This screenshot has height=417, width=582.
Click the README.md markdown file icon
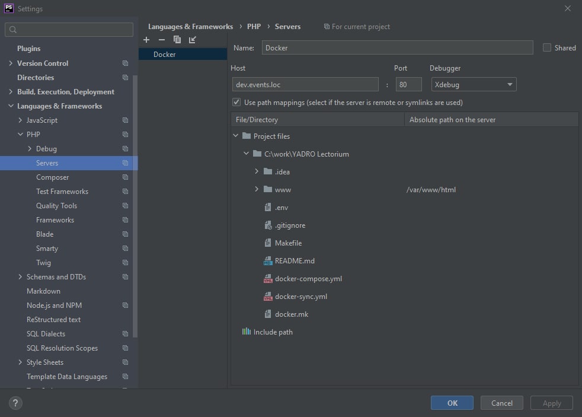point(268,261)
